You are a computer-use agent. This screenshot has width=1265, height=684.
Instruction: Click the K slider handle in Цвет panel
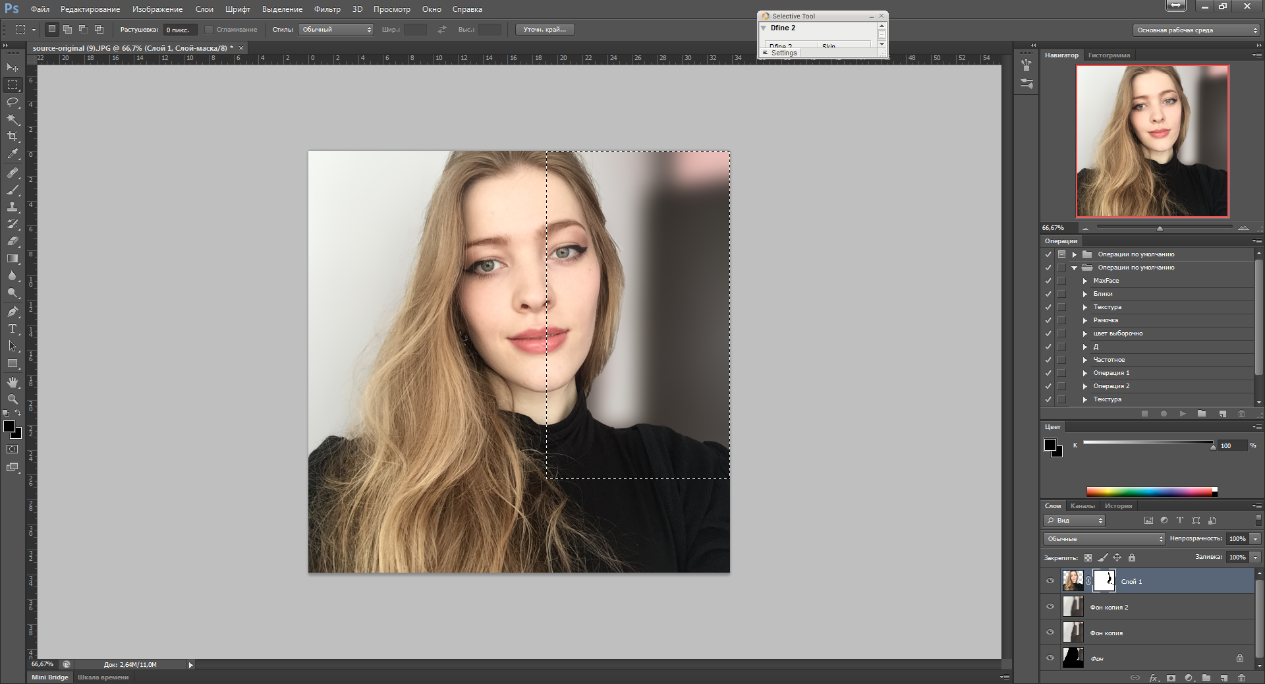(x=1213, y=447)
